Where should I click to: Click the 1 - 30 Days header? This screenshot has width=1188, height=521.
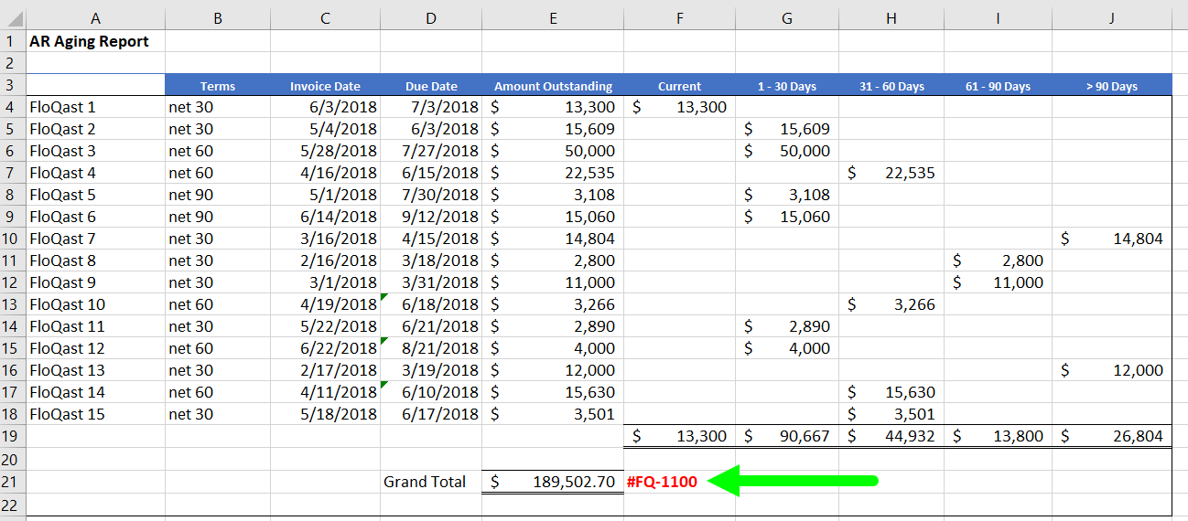(x=787, y=86)
